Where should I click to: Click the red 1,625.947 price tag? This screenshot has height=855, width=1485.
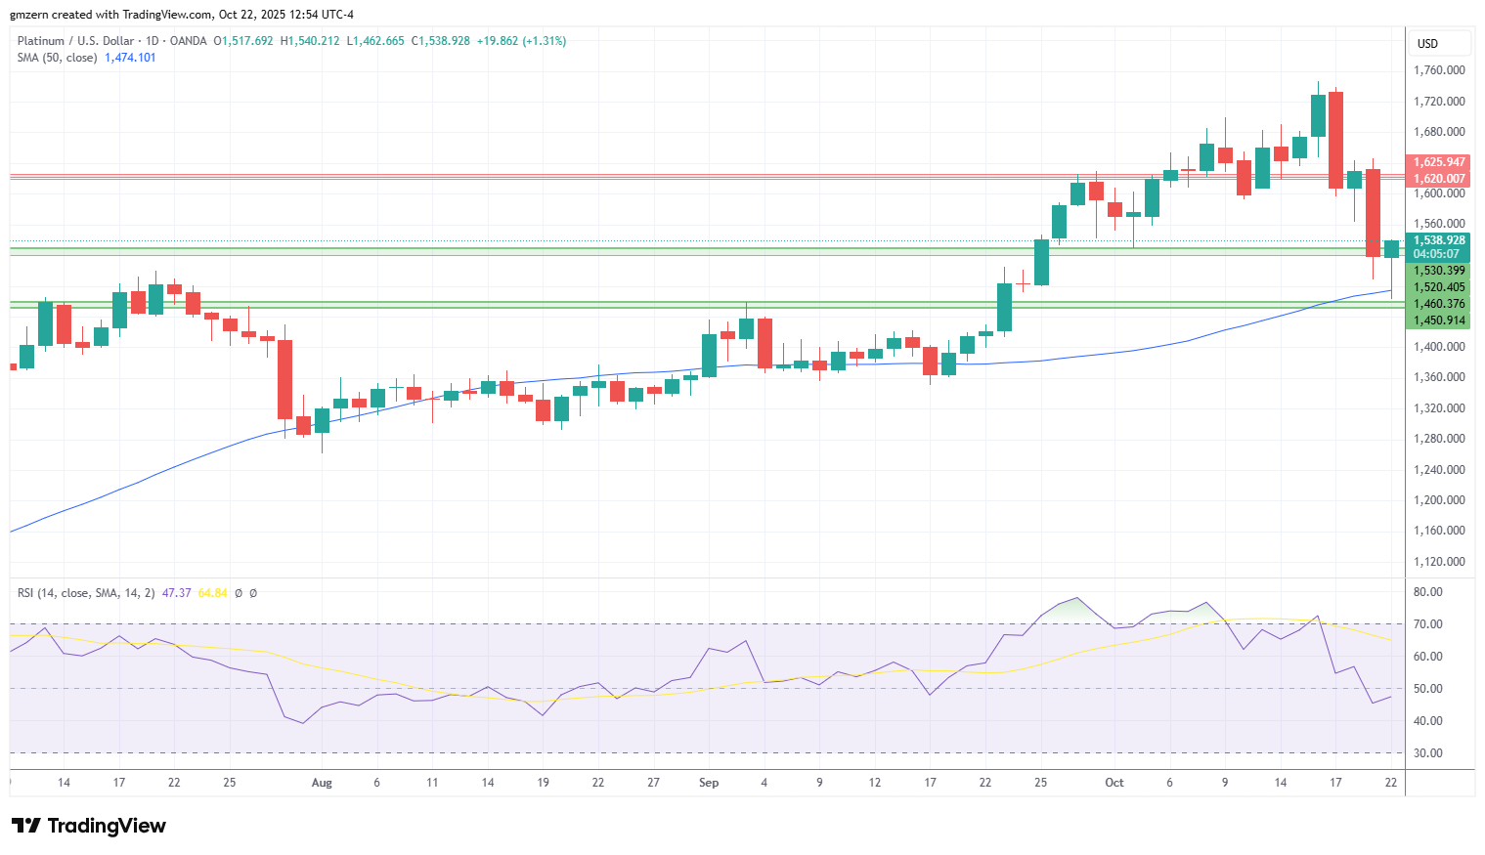pos(1439,162)
